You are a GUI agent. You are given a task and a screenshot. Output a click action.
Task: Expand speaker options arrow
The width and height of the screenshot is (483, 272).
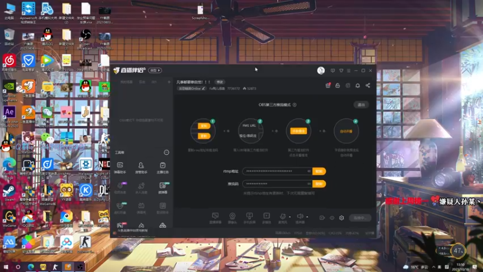pos(307,217)
